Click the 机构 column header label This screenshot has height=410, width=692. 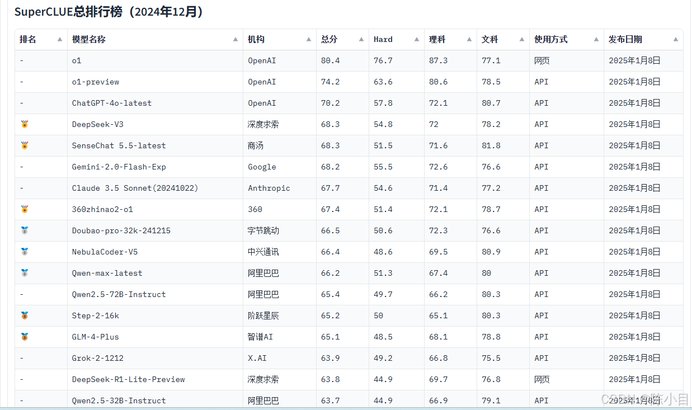click(x=256, y=40)
